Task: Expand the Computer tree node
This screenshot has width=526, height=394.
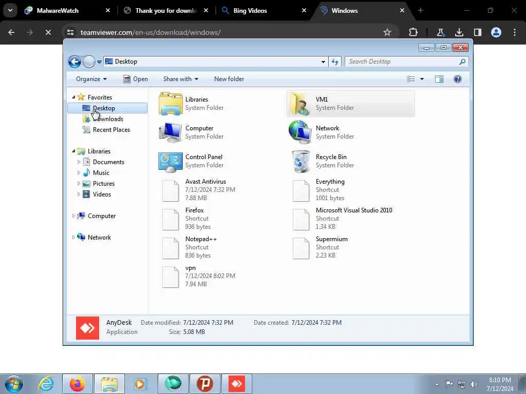Action: [73, 216]
